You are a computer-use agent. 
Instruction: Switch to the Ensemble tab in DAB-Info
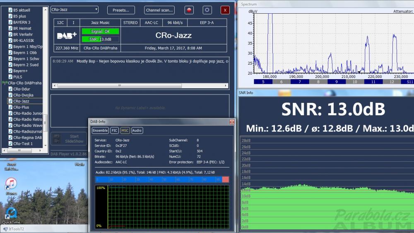[x=100, y=130]
